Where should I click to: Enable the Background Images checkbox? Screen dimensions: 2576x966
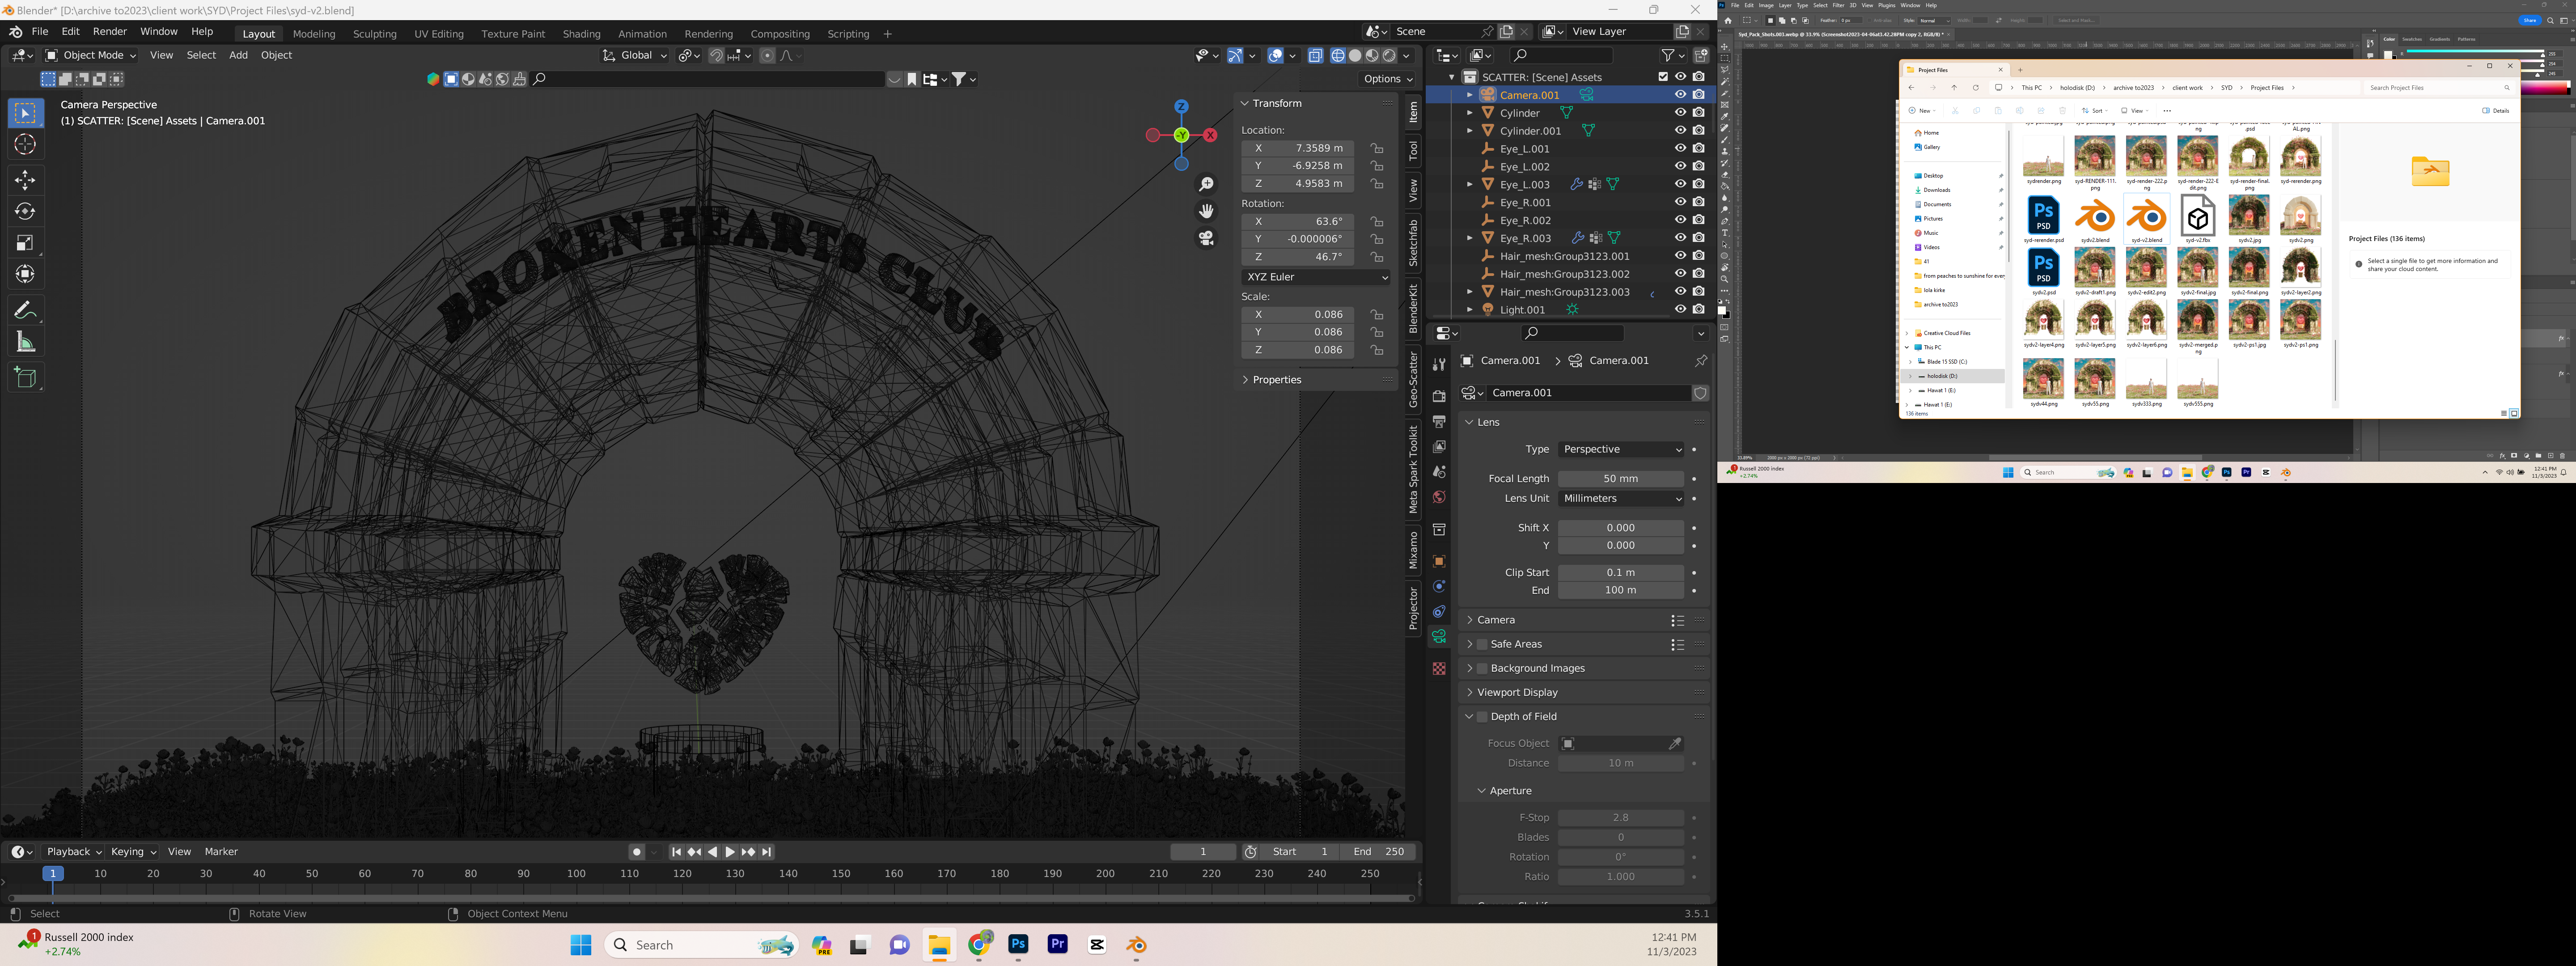point(1482,669)
